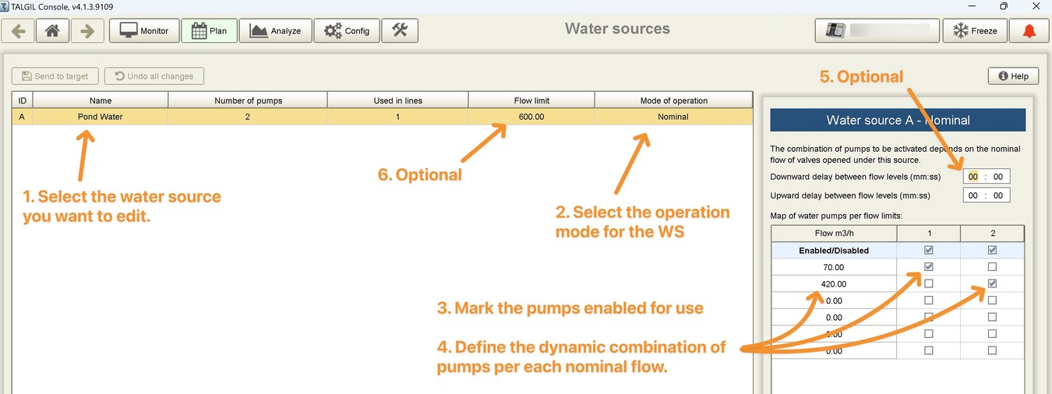Go forward using the right arrow icon
The height and width of the screenshot is (394, 1052).
click(x=87, y=31)
